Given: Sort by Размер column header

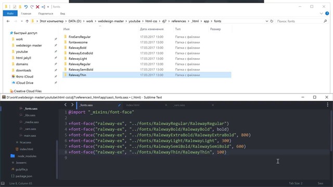Looking at the screenshot, I should pos(215,29).
